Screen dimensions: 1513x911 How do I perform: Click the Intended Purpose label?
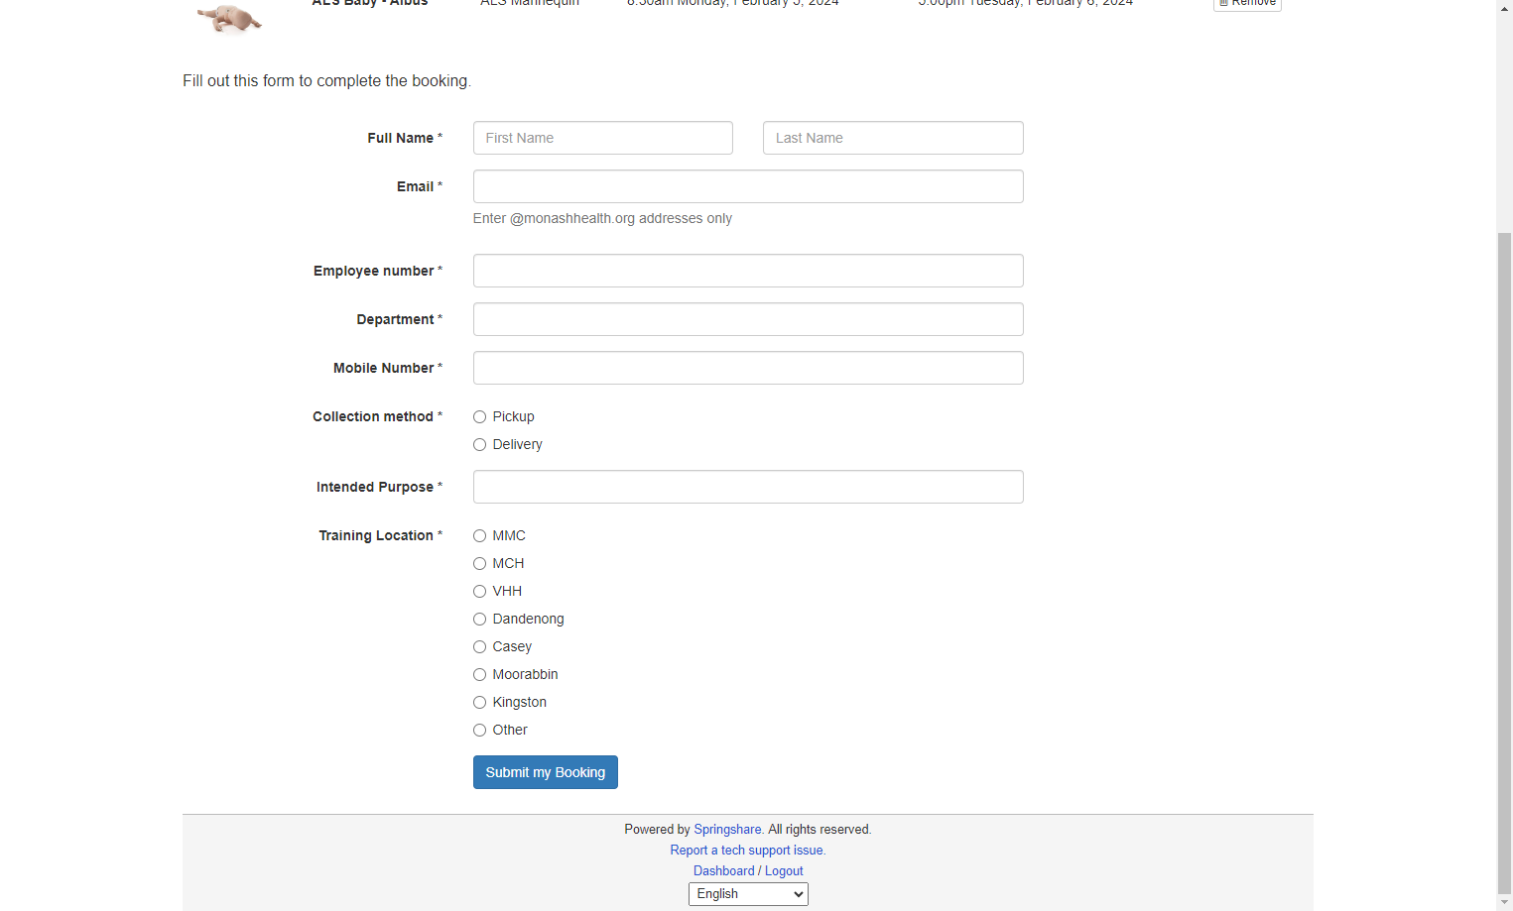tap(379, 487)
